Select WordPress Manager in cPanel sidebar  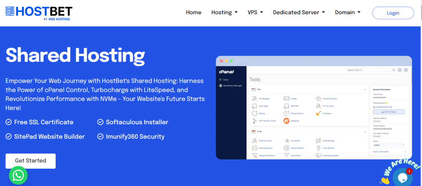click(231, 86)
